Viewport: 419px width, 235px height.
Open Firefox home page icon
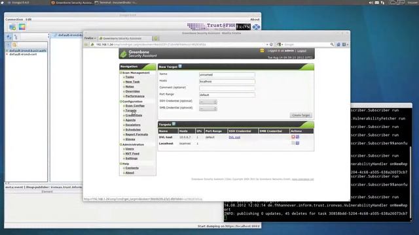coord(338,44)
